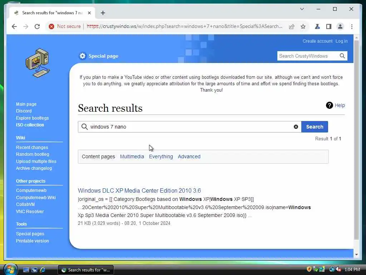Toggle the browser side panel icon

pos(329,26)
